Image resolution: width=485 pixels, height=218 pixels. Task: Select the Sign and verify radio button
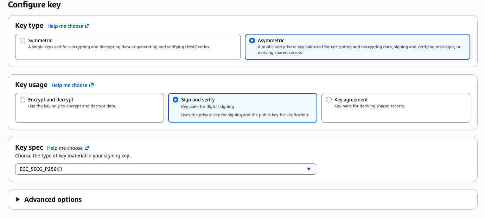click(176, 100)
